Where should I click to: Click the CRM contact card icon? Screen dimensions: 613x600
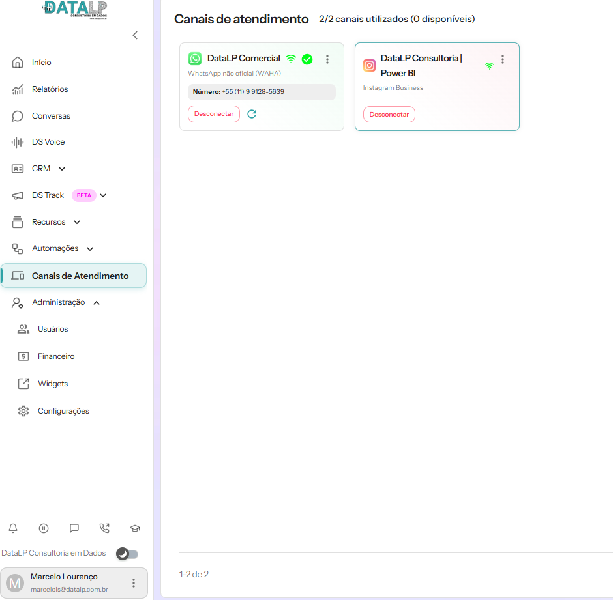[x=18, y=169]
